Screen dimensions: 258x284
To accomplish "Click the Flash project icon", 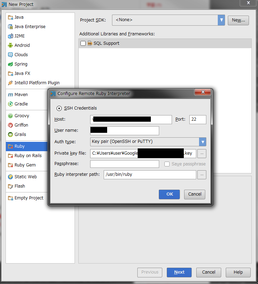I will (x=10, y=186).
